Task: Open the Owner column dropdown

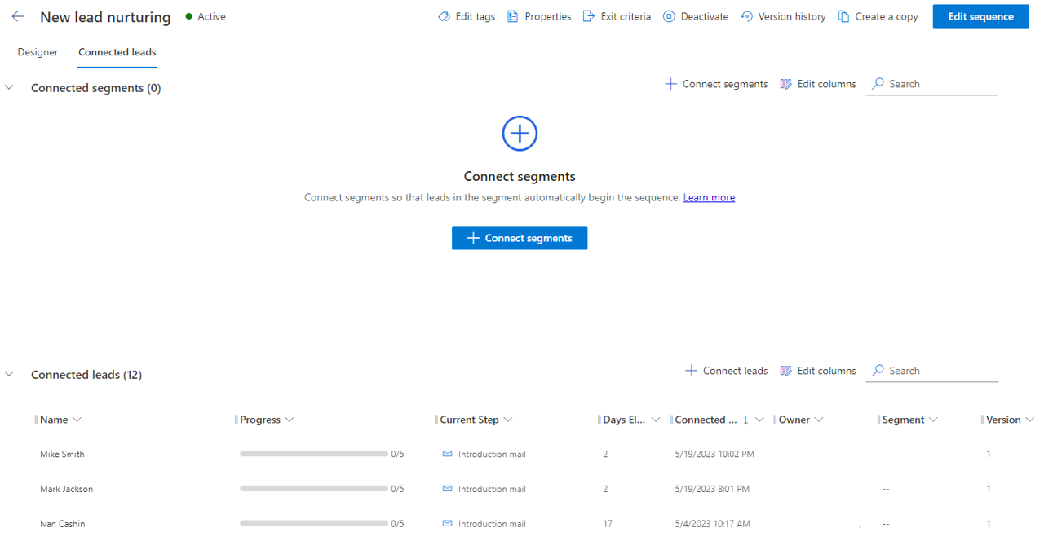Action: click(x=819, y=420)
